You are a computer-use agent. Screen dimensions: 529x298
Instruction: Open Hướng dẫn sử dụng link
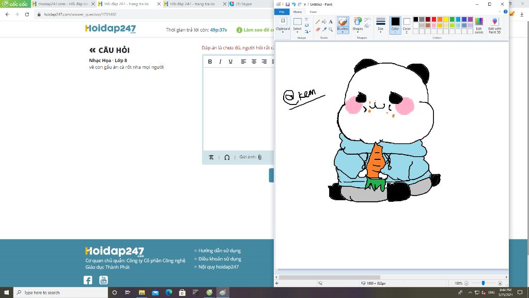click(x=219, y=251)
